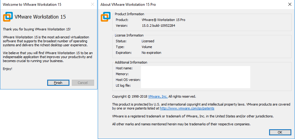Close the Welcome to VMware Workstation 15 window
The image size is (295, 139).
click(92, 5)
